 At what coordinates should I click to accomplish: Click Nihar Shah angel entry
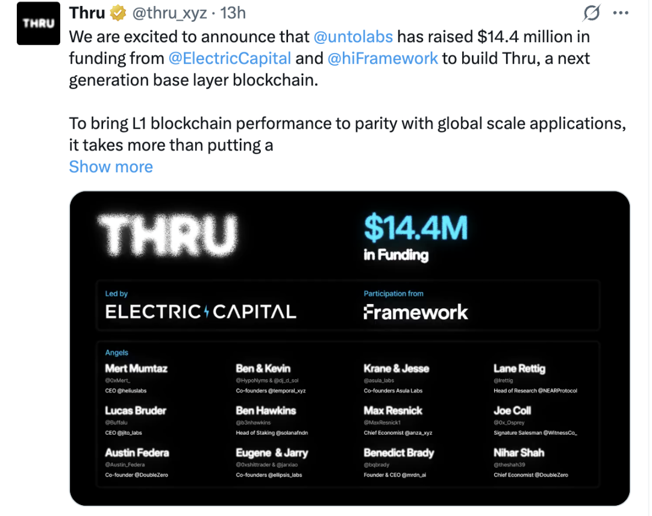(x=519, y=453)
